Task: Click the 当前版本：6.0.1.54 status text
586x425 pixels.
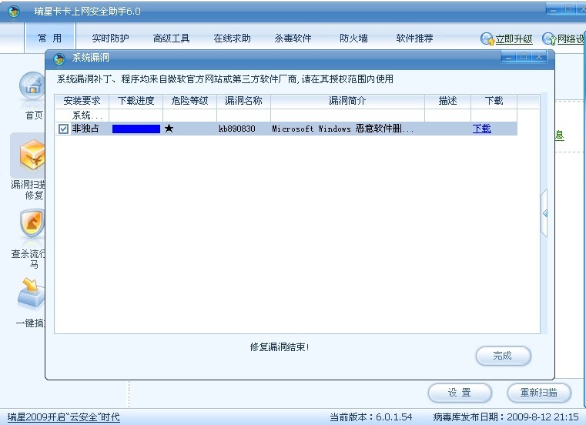Action: [x=370, y=417]
